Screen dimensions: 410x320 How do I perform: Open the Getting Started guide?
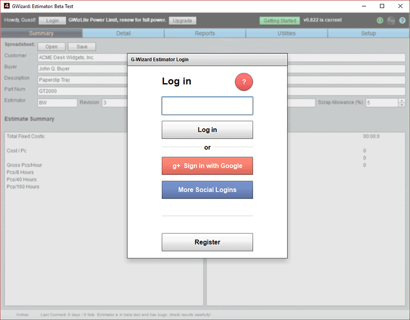279,21
